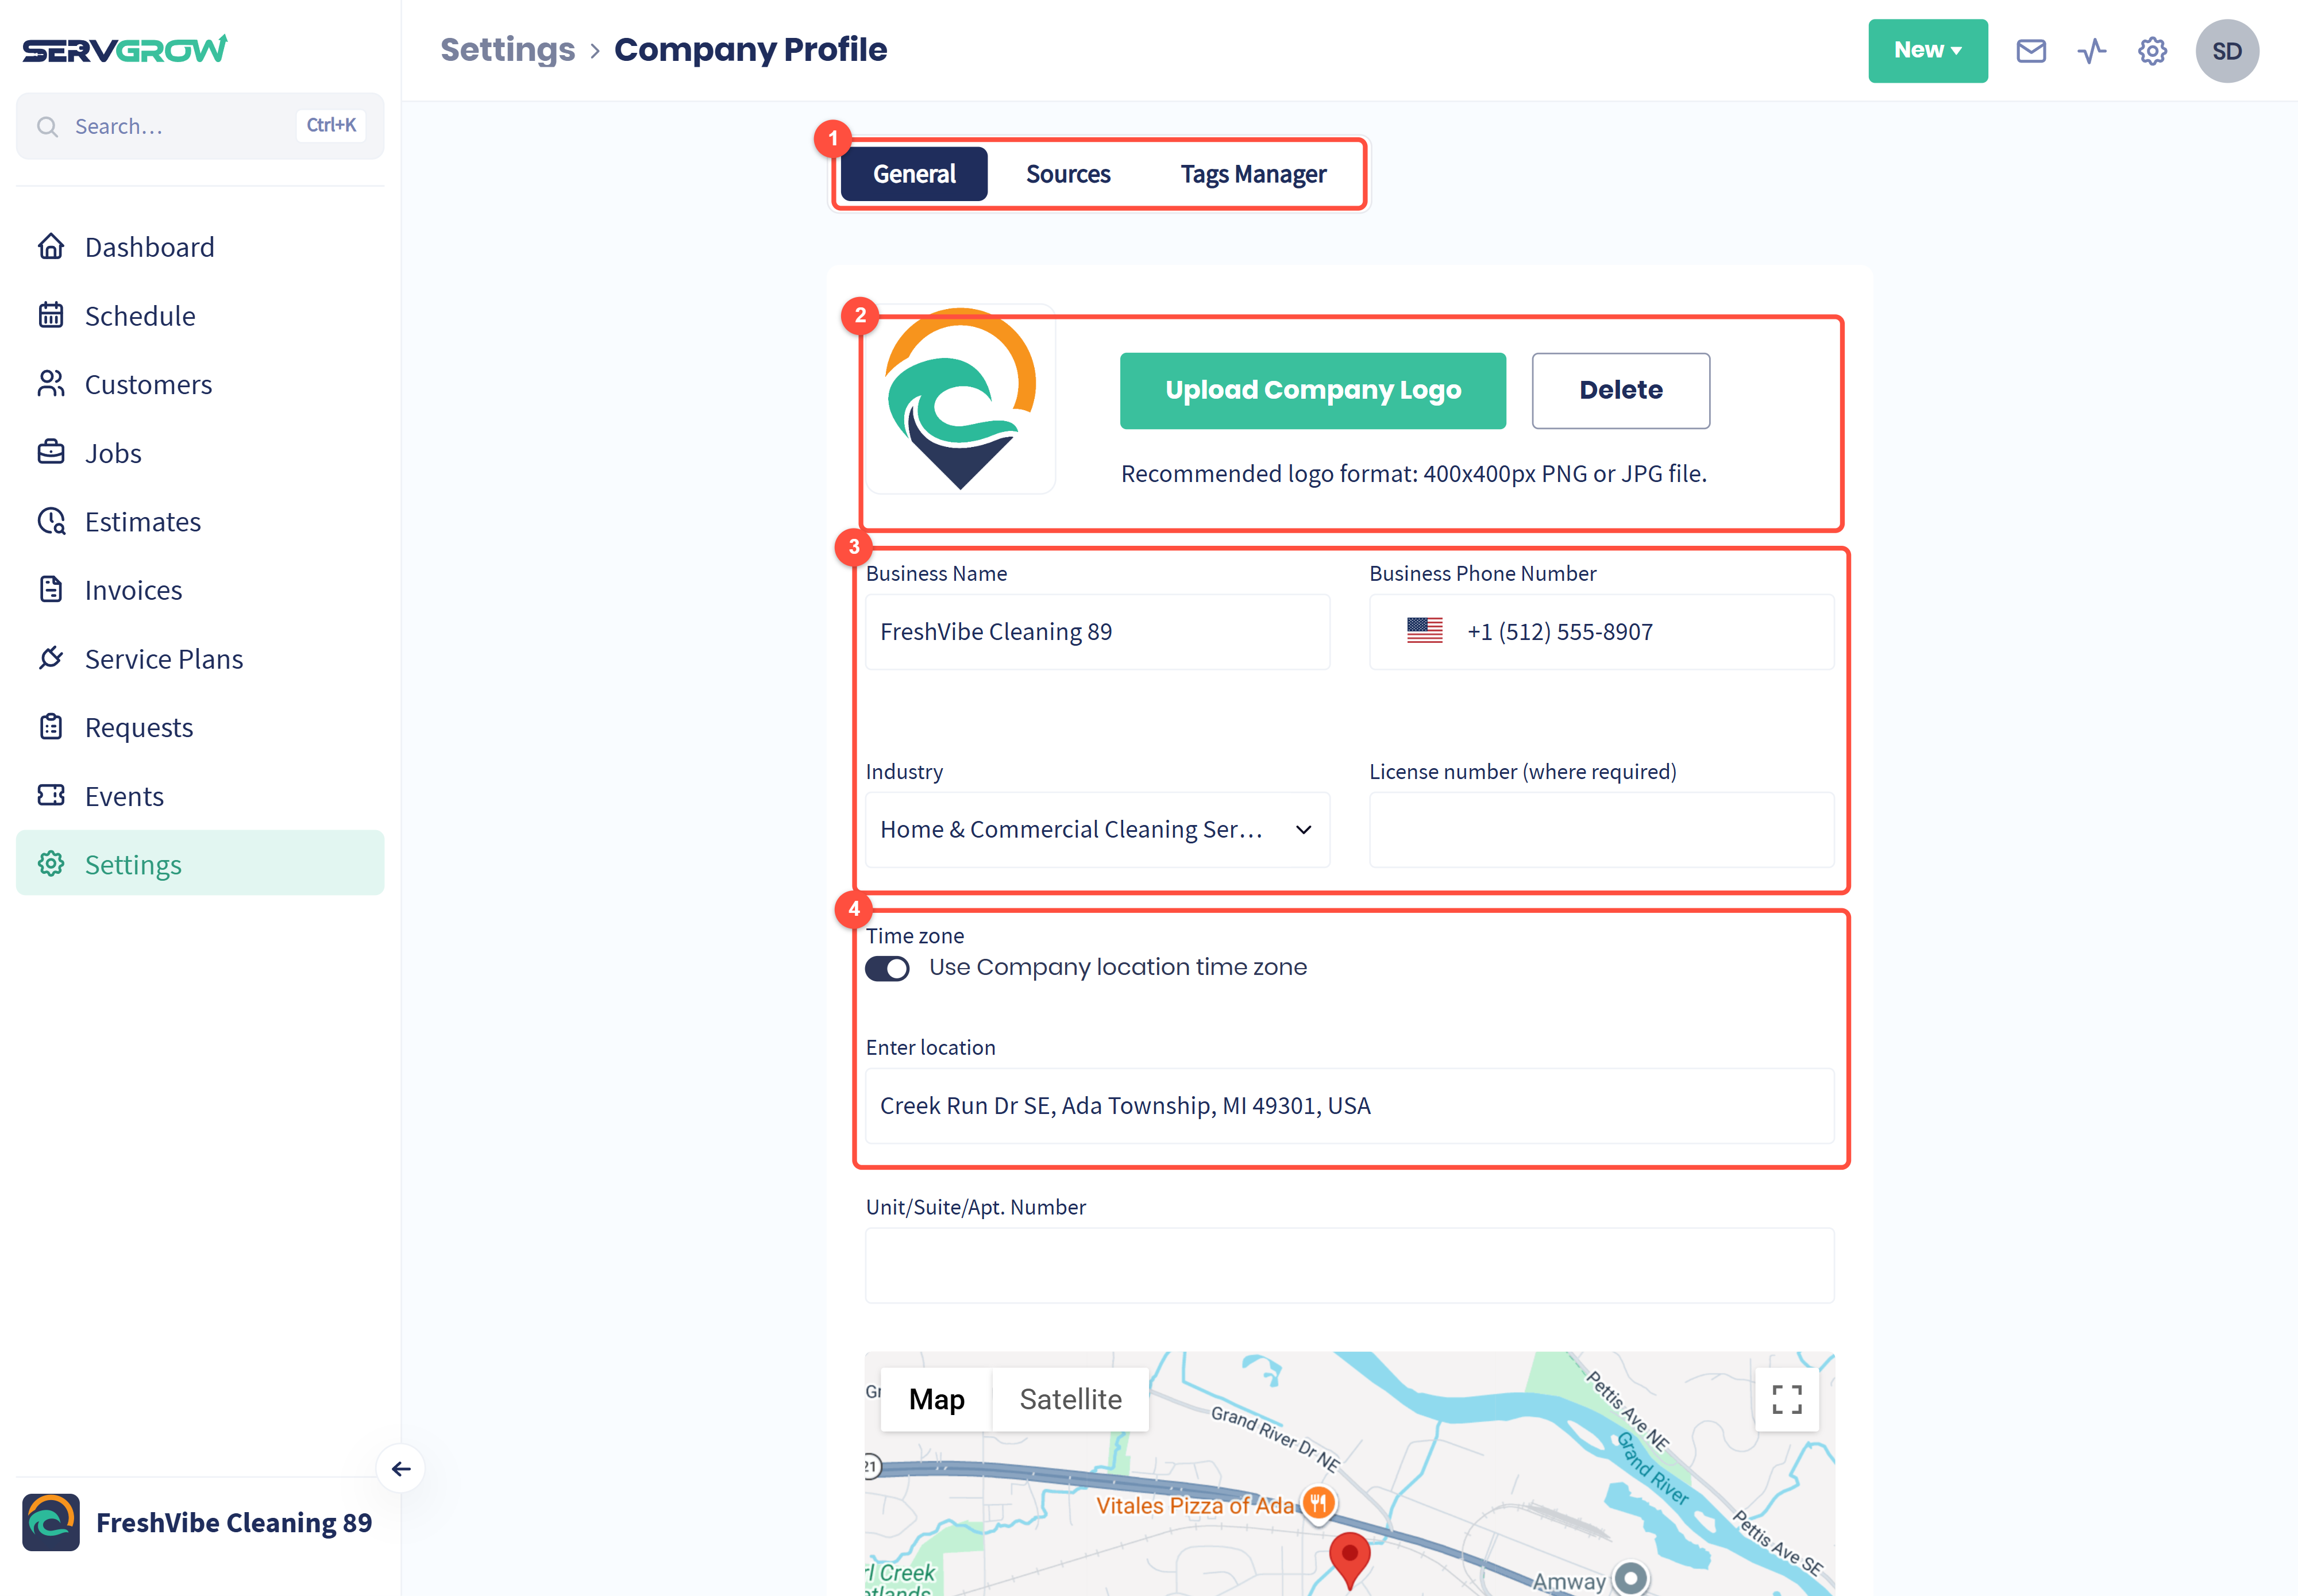Click the Delete logo button
The image size is (2298, 1596).
pos(1620,391)
